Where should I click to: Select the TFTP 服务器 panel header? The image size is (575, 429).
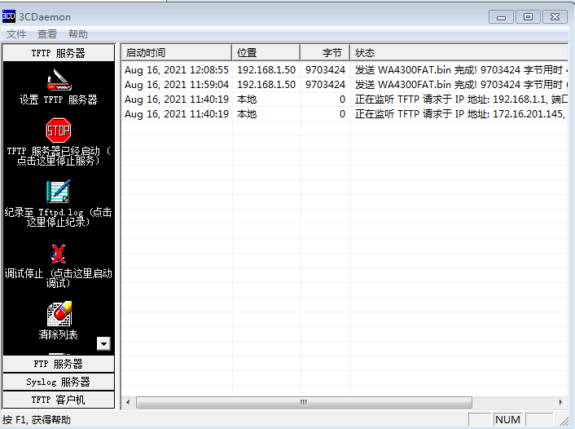(x=59, y=53)
